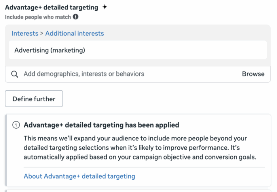Click the Advantage+ sparkle icon beside heading
Viewport: 277px width, 192px height.
104,7
